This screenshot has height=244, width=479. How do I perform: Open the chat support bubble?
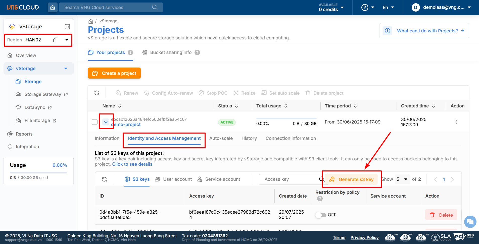coord(470,222)
